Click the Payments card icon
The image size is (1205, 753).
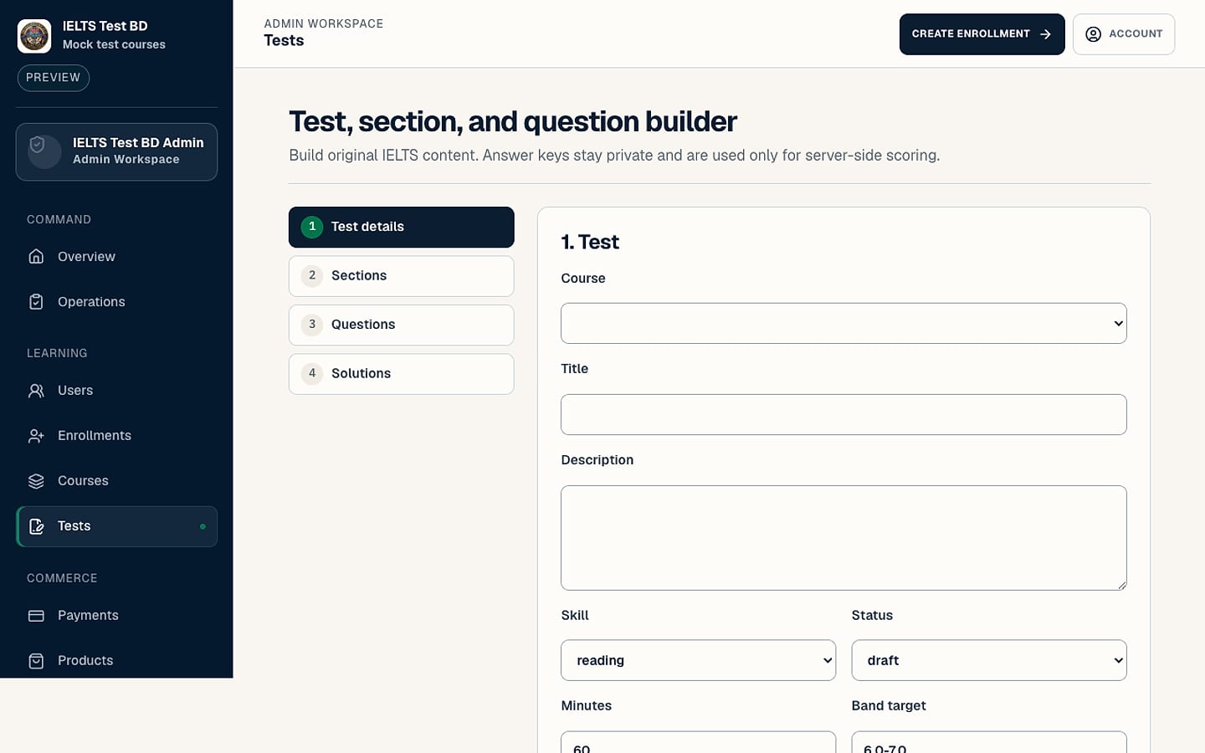36,616
